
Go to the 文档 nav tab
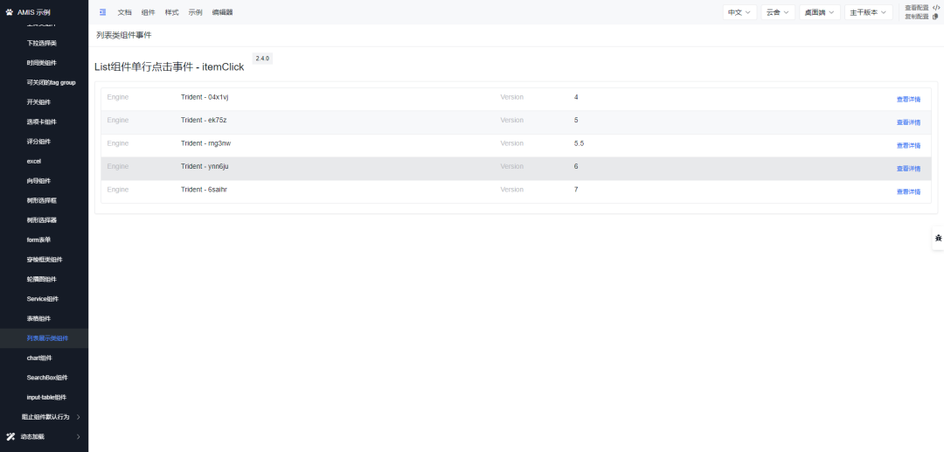[x=125, y=12]
